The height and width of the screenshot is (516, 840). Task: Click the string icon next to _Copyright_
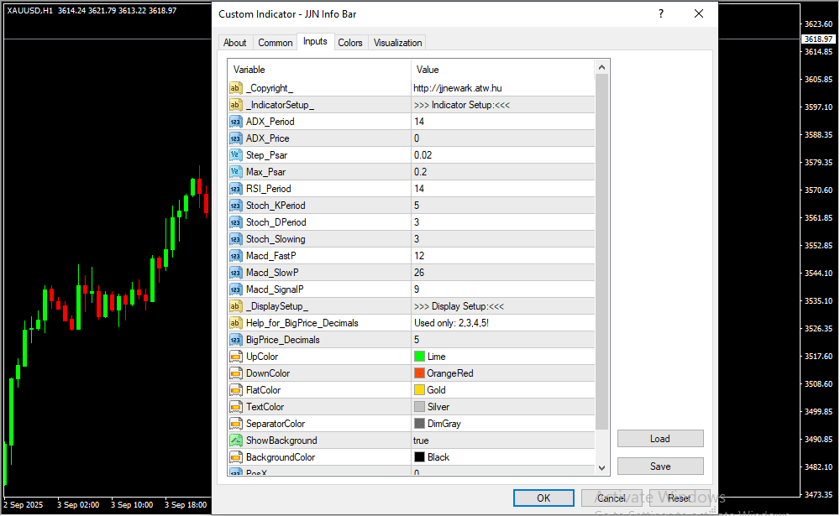coord(236,88)
